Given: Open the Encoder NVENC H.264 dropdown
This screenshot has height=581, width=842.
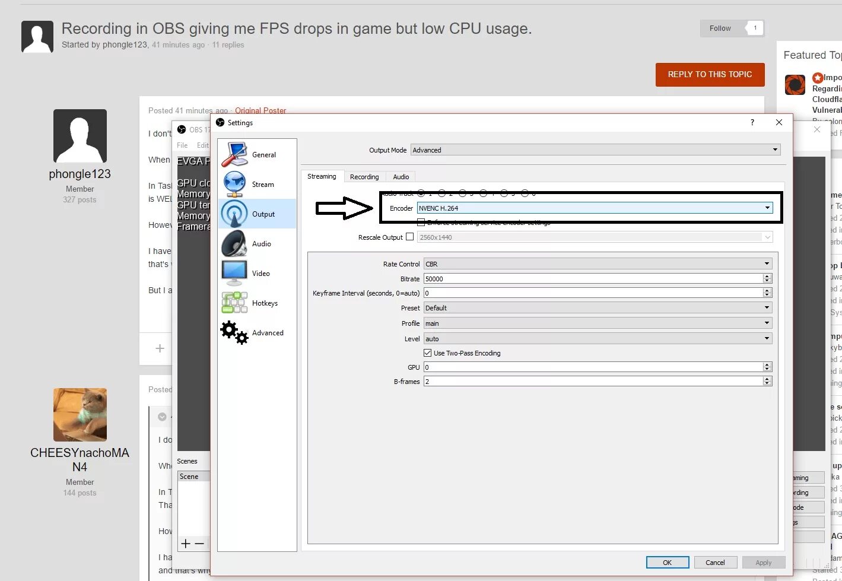Looking at the screenshot, I should (595, 208).
